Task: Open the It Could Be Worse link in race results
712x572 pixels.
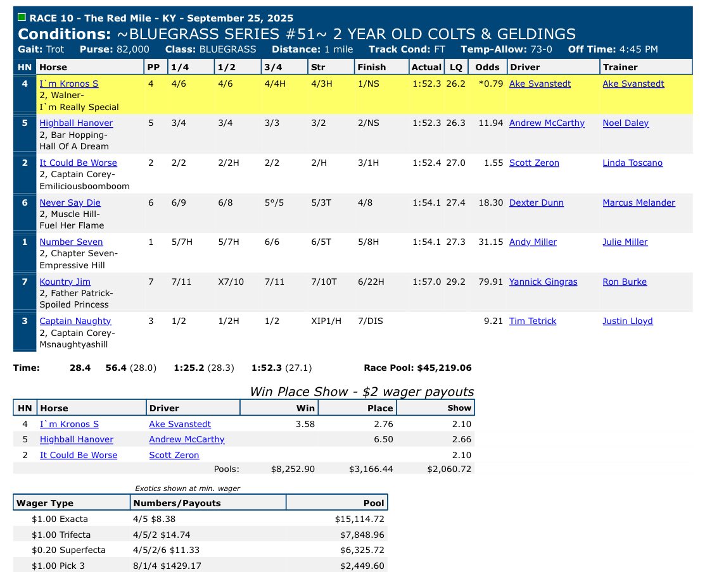Action: click(x=78, y=163)
